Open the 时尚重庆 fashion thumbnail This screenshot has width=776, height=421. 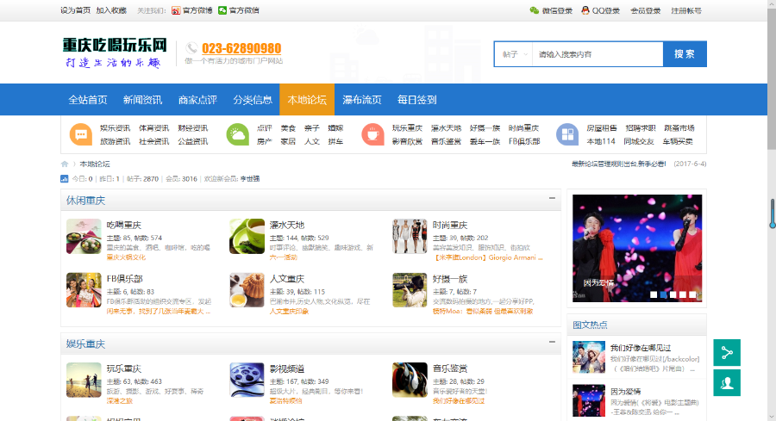tap(410, 237)
